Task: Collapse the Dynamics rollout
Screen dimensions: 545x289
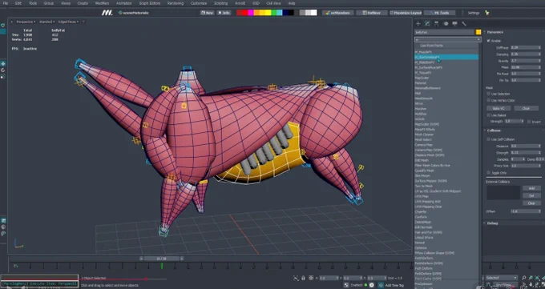Action: tap(495, 32)
